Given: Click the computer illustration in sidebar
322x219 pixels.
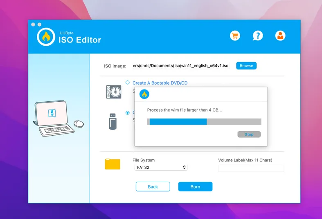Looking at the screenshot, I should tap(58, 119).
